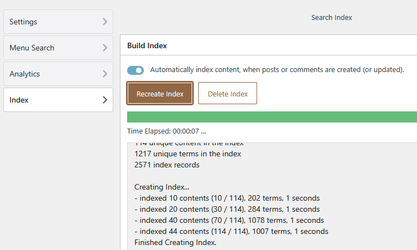Click 'indexed 40 contents' log line

[x=229, y=221]
